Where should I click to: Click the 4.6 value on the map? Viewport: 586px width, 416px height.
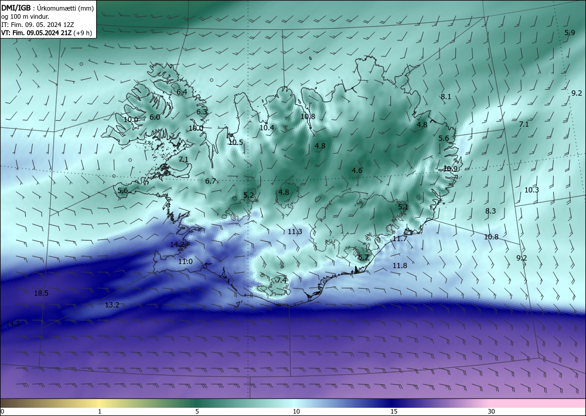pyautogui.click(x=357, y=171)
